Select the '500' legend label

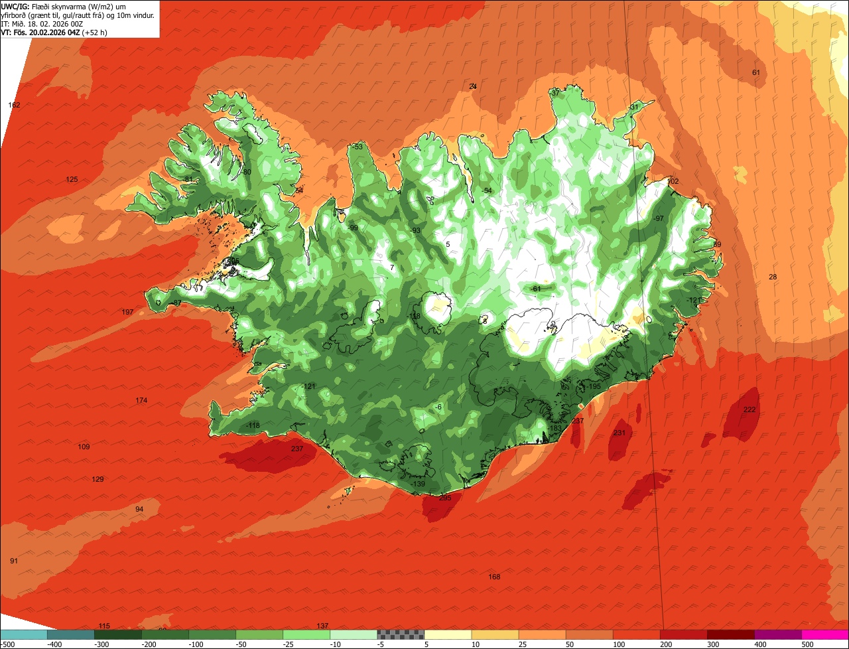click(807, 644)
